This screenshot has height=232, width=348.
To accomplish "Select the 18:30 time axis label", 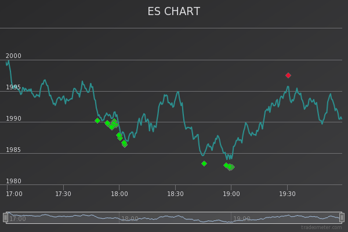I will click(x=175, y=194).
